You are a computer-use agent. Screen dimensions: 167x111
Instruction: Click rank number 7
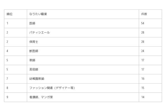(7, 79)
